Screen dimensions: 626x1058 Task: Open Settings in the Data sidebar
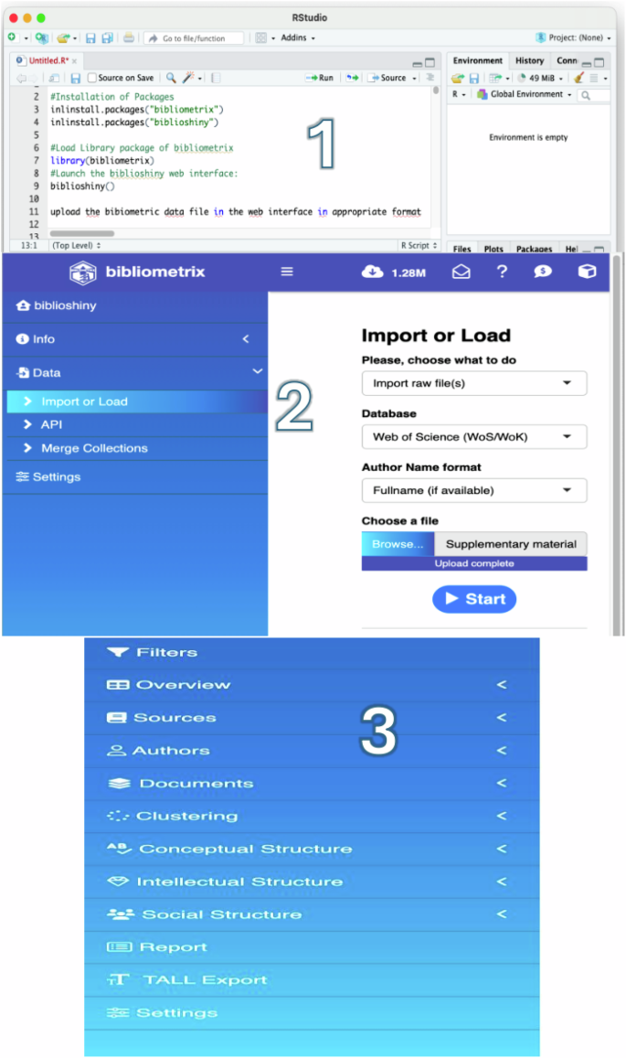(135, 477)
